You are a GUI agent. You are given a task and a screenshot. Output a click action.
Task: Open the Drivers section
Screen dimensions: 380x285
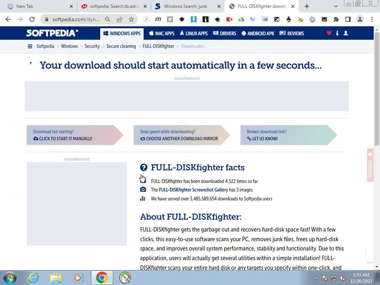[225, 33]
